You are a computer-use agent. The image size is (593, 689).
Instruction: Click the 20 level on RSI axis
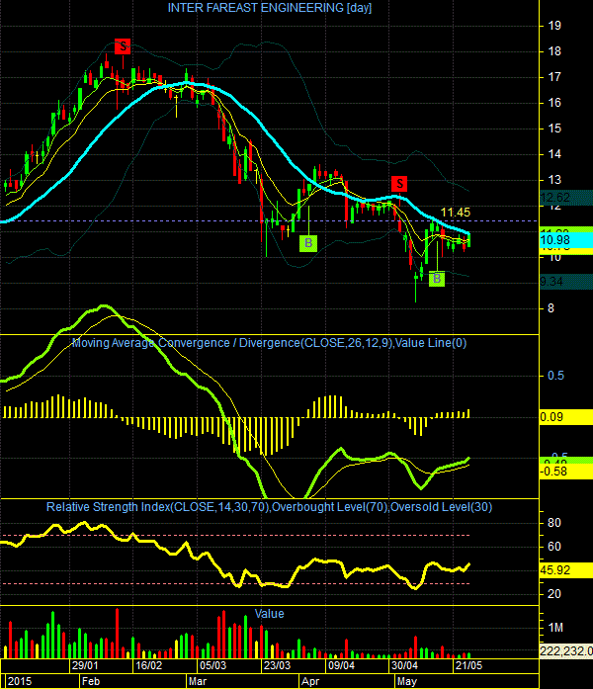click(554, 594)
